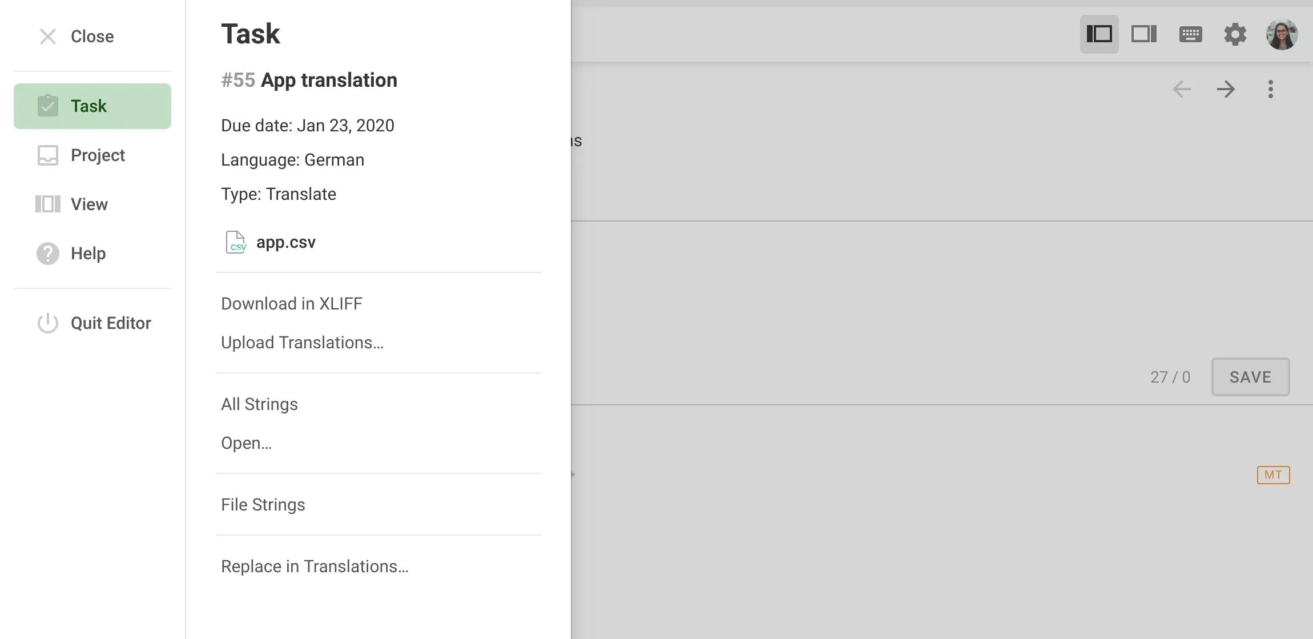Toggle the right sidebar panel icon
The image size is (1313, 639).
click(x=1144, y=34)
